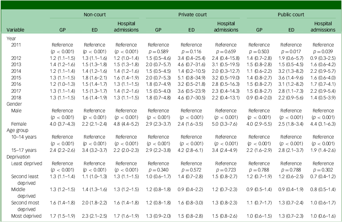Click the Public court column group header
342x222 pixels.
[x=291, y=15]
